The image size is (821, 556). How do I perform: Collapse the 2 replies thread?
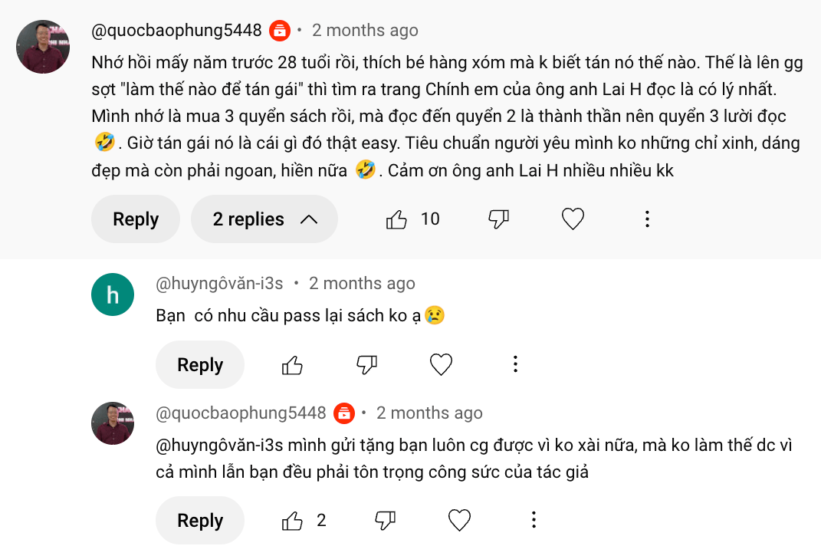pyautogui.click(x=264, y=220)
